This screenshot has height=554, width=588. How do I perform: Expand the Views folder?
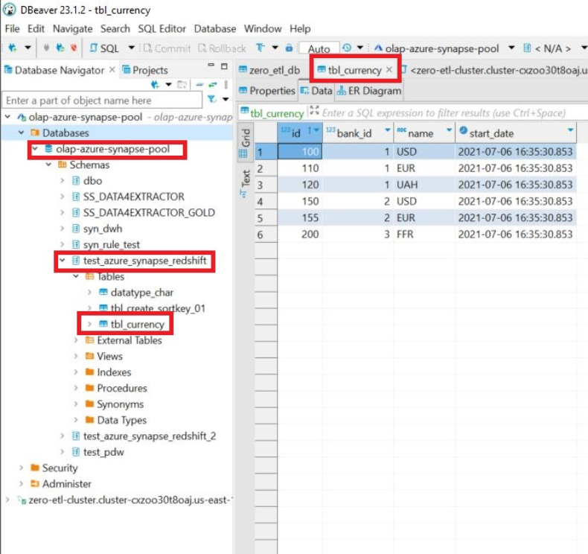click(76, 356)
